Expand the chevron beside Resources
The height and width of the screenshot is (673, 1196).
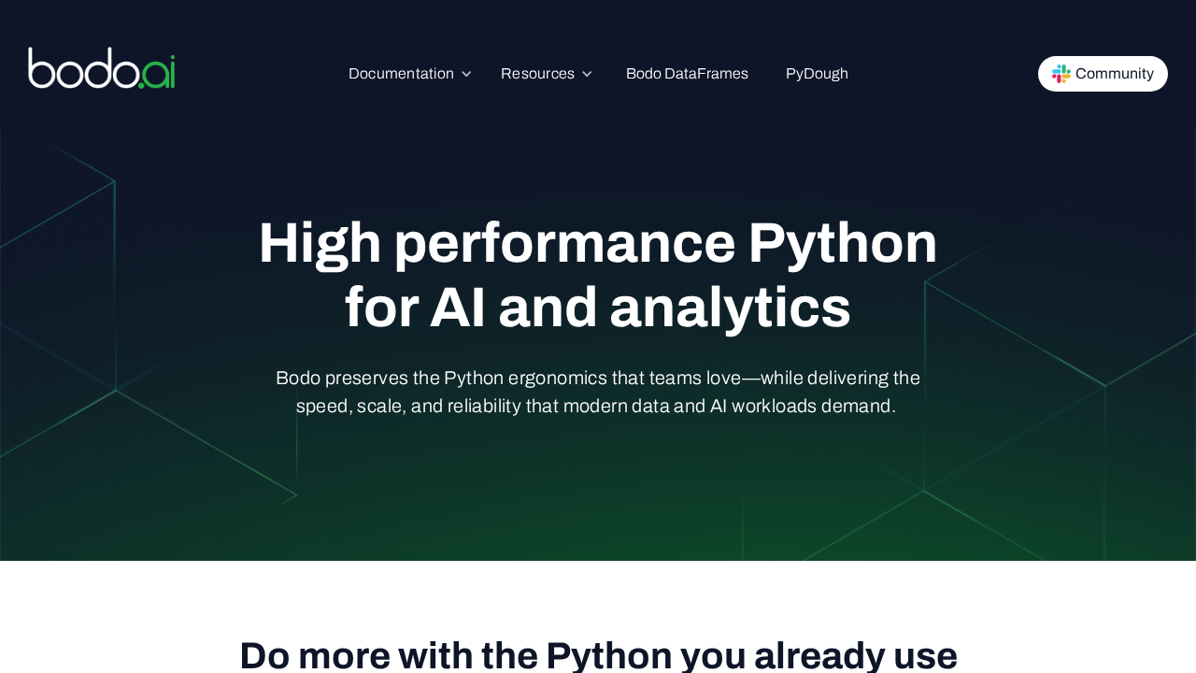[x=587, y=74]
